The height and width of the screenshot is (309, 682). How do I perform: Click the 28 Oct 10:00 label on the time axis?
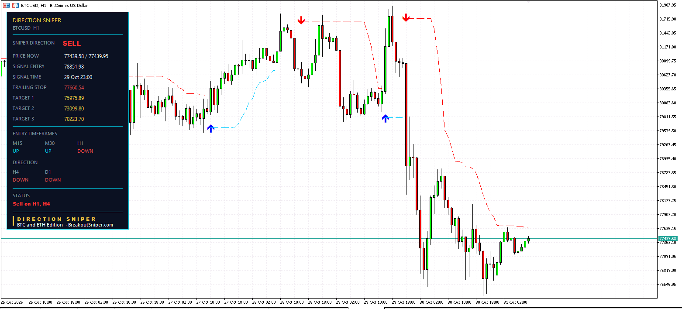[292, 302]
